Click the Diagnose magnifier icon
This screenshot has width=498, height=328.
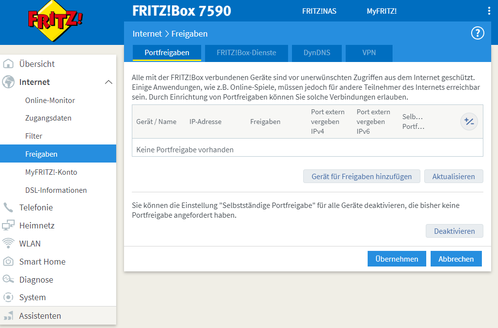click(x=8, y=279)
